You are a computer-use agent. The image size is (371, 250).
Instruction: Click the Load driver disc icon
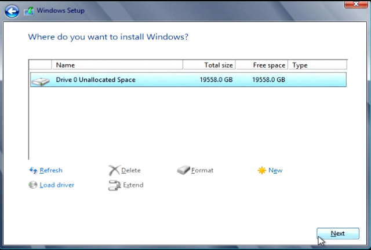click(x=33, y=185)
